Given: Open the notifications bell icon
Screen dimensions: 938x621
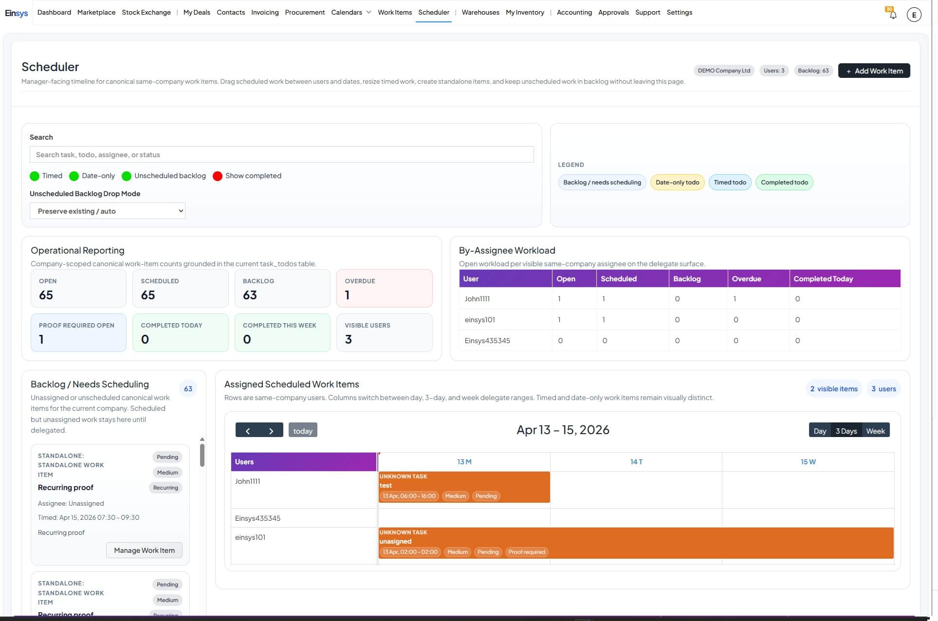Looking at the screenshot, I should coord(893,15).
